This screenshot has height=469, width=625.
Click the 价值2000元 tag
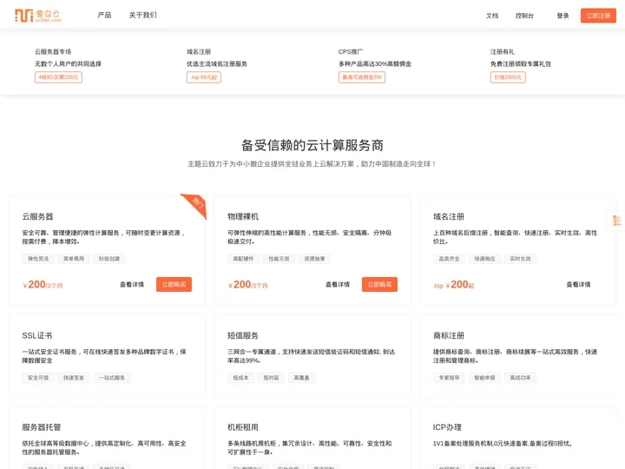pos(508,77)
